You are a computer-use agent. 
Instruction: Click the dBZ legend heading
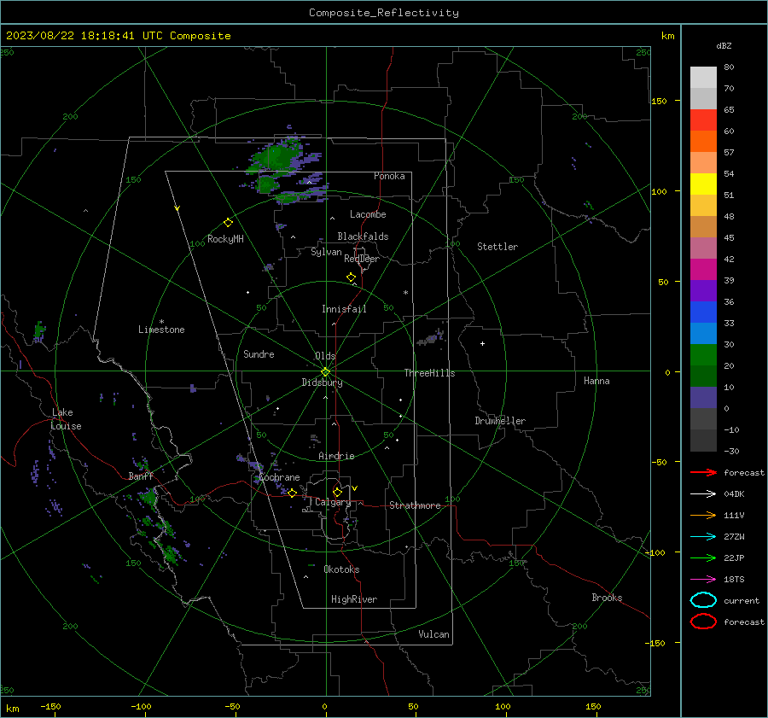[724, 46]
